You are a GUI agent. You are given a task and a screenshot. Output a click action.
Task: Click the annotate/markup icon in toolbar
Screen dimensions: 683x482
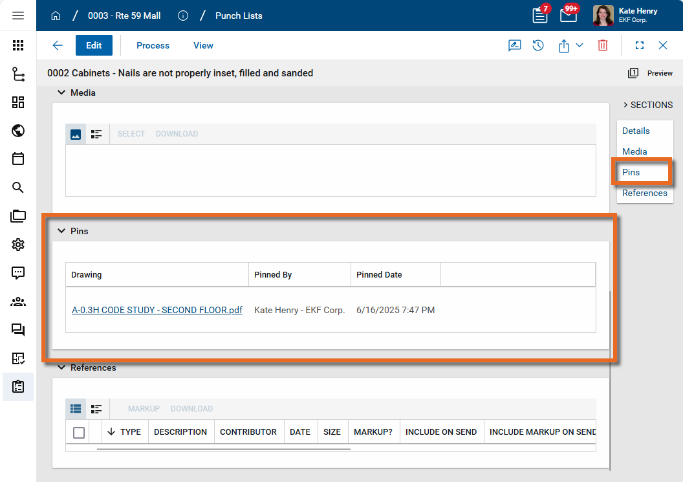click(514, 45)
